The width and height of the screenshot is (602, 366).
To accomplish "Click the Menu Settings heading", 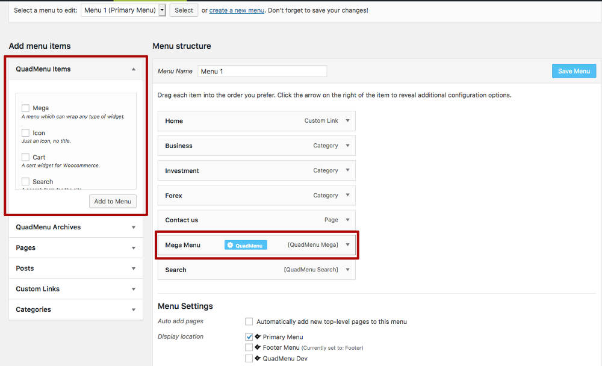I will pyautogui.click(x=185, y=306).
